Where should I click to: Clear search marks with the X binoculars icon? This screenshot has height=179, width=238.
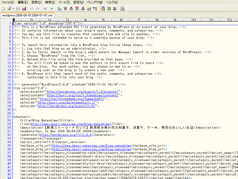click(83, 8)
